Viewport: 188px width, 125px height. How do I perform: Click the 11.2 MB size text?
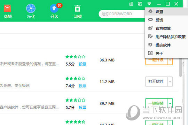click(107, 82)
